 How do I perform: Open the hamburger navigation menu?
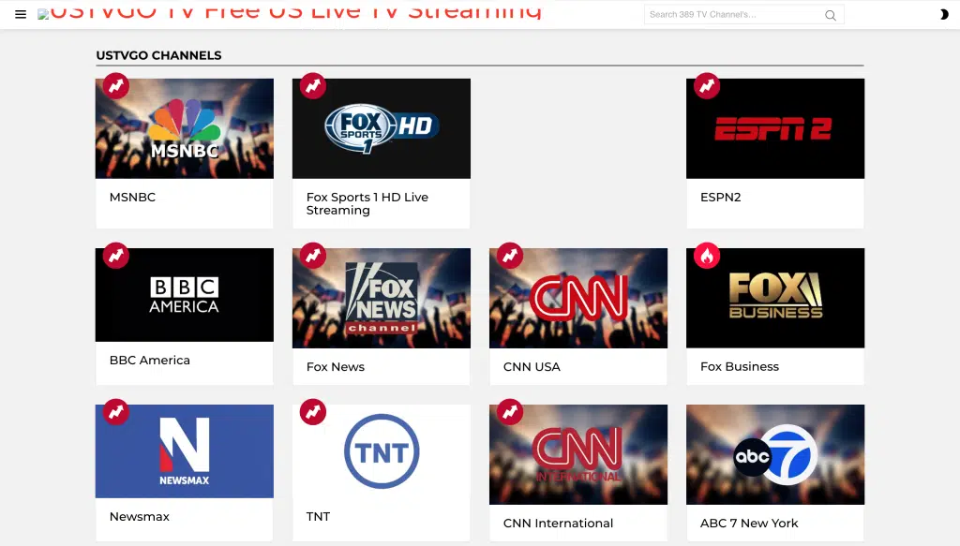click(20, 14)
